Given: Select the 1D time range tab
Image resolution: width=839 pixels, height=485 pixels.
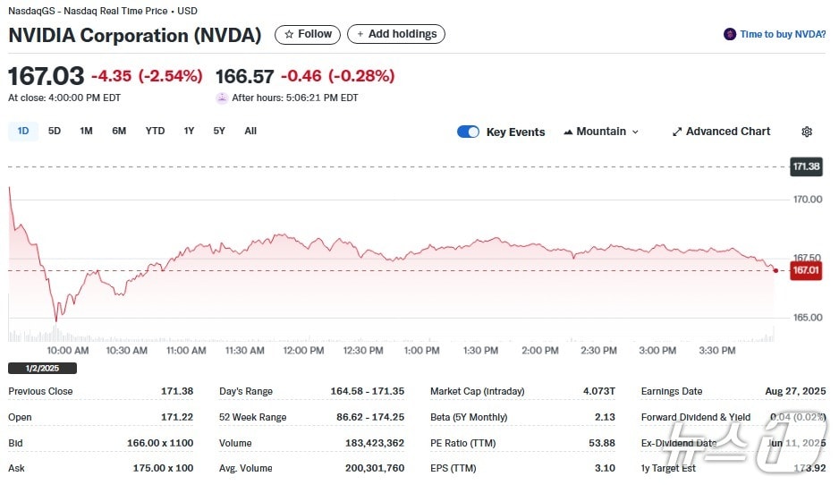Looking at the screenshot, I should [x=23, y=131].
